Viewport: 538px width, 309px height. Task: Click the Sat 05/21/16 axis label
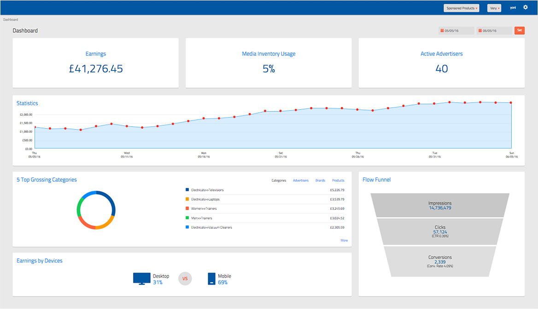281,154
